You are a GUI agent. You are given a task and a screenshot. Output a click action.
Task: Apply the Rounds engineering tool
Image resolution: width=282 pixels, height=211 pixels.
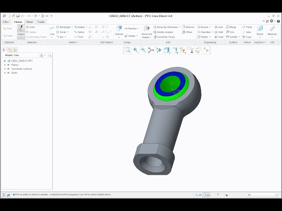[203, 27]
